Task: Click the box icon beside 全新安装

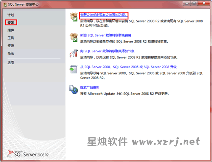Action: click(x=74, y=17)
